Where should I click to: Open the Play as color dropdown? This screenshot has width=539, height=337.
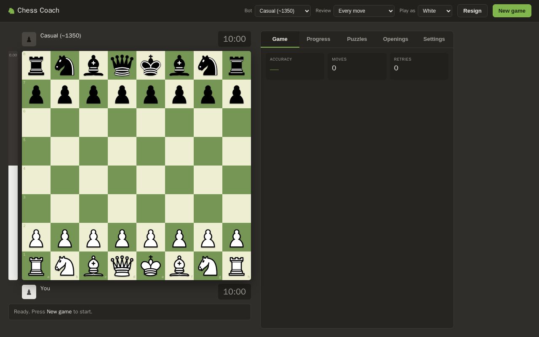435,11
